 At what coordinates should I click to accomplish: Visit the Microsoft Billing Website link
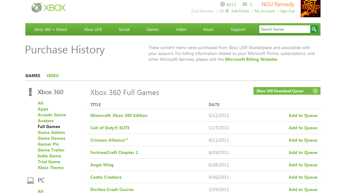[x=251, y=59]
